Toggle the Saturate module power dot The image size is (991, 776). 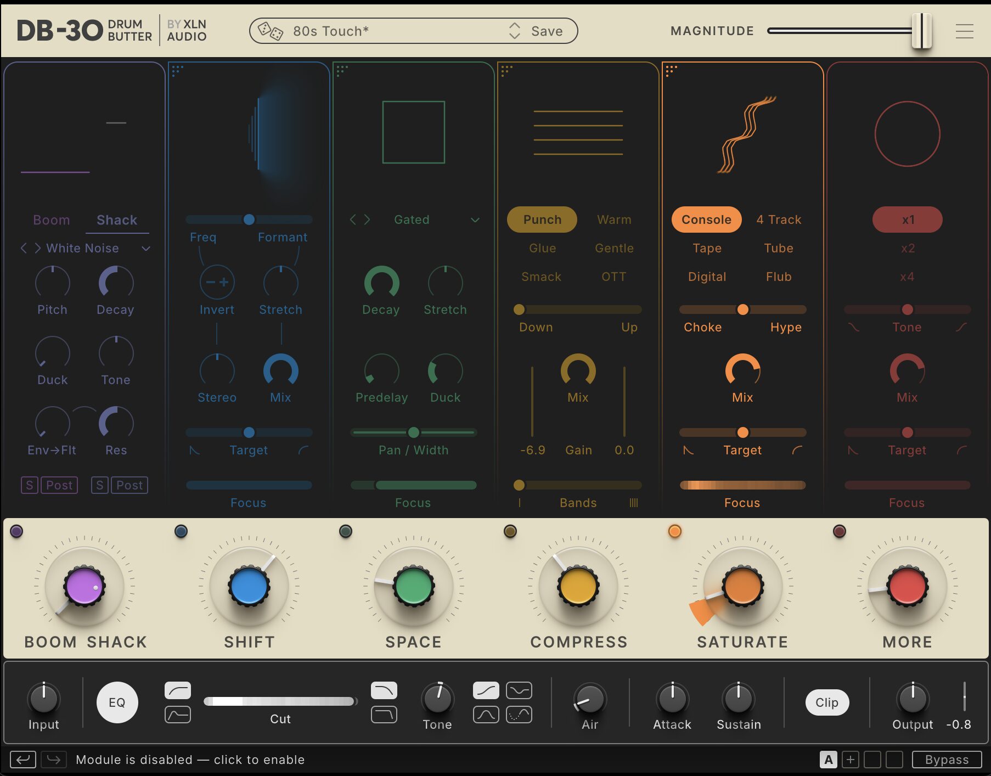(675, 531)
